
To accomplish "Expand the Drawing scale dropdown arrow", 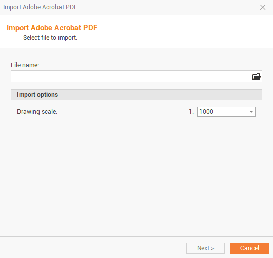I will tap(251, 112).
